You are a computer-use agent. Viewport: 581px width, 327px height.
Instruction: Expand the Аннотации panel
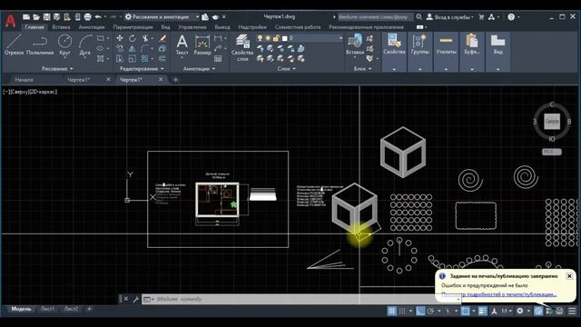tap(200, 69)
